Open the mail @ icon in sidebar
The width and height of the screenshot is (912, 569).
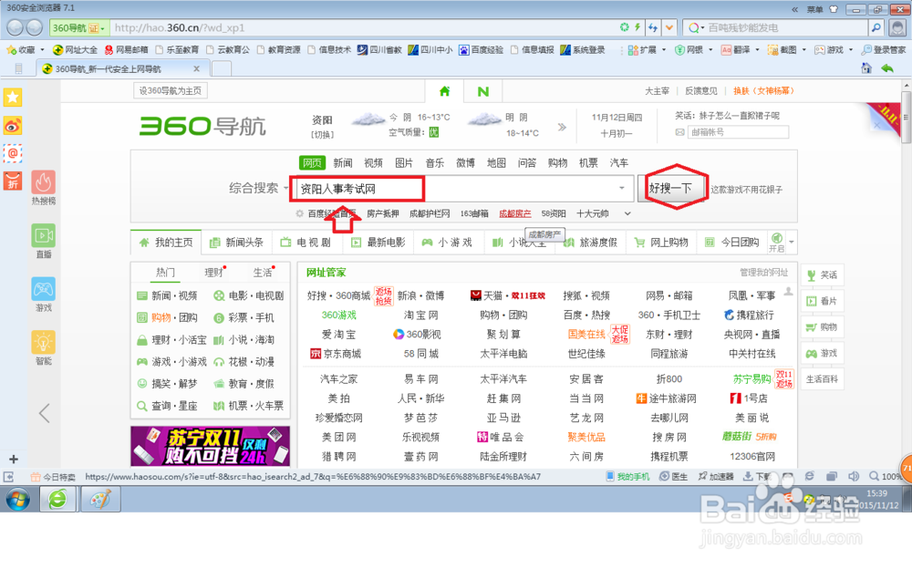click(13, 153)
